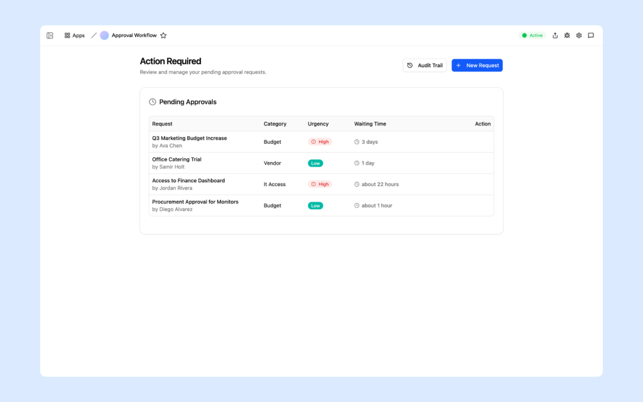The width and height of the screenshot is (643, 402).
Task: Open the share/export icon
Action: click(x=555, y=36)
